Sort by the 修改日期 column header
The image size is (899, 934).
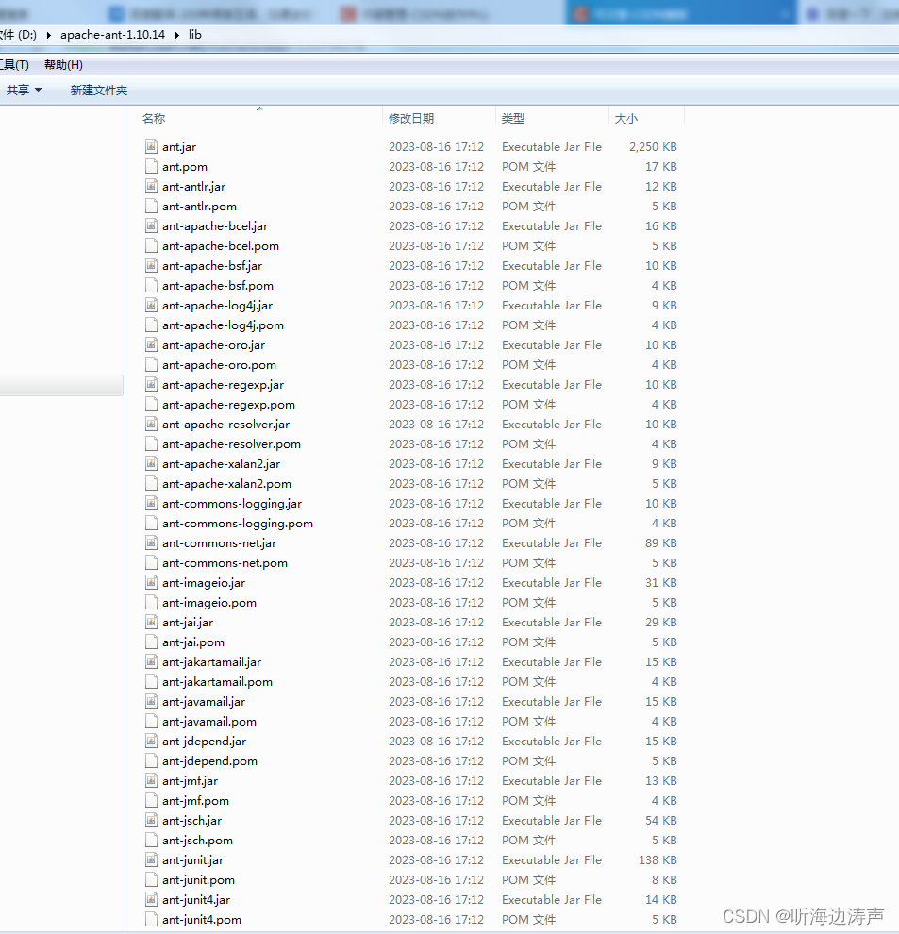[411, 119]
